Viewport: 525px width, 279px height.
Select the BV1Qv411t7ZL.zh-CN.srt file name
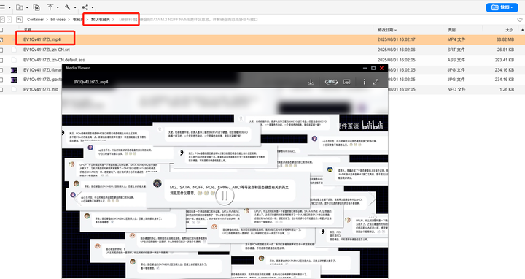(47, 50)
